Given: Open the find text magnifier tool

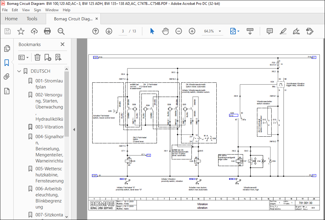Looking at the screenshot, I should (61, 31).
